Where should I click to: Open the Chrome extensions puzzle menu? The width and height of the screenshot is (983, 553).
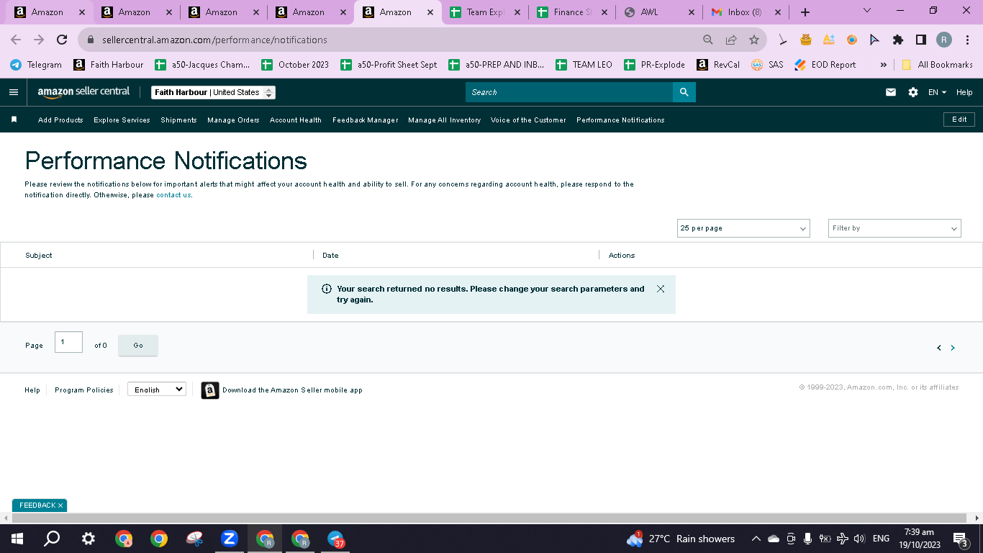coord(898,40)
